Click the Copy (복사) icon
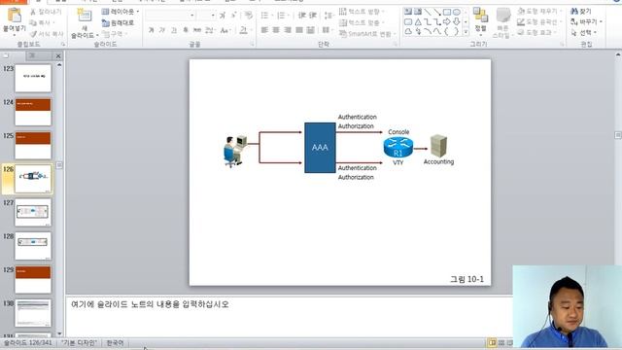This screenshot has height=350, width=622. (x=33, y=22)
